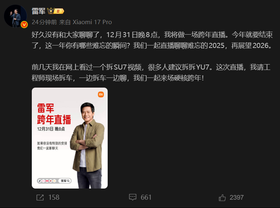280x208 pixels.
Task: Like the post with thumbs-up icon
Action: click(x=222, y=198)
